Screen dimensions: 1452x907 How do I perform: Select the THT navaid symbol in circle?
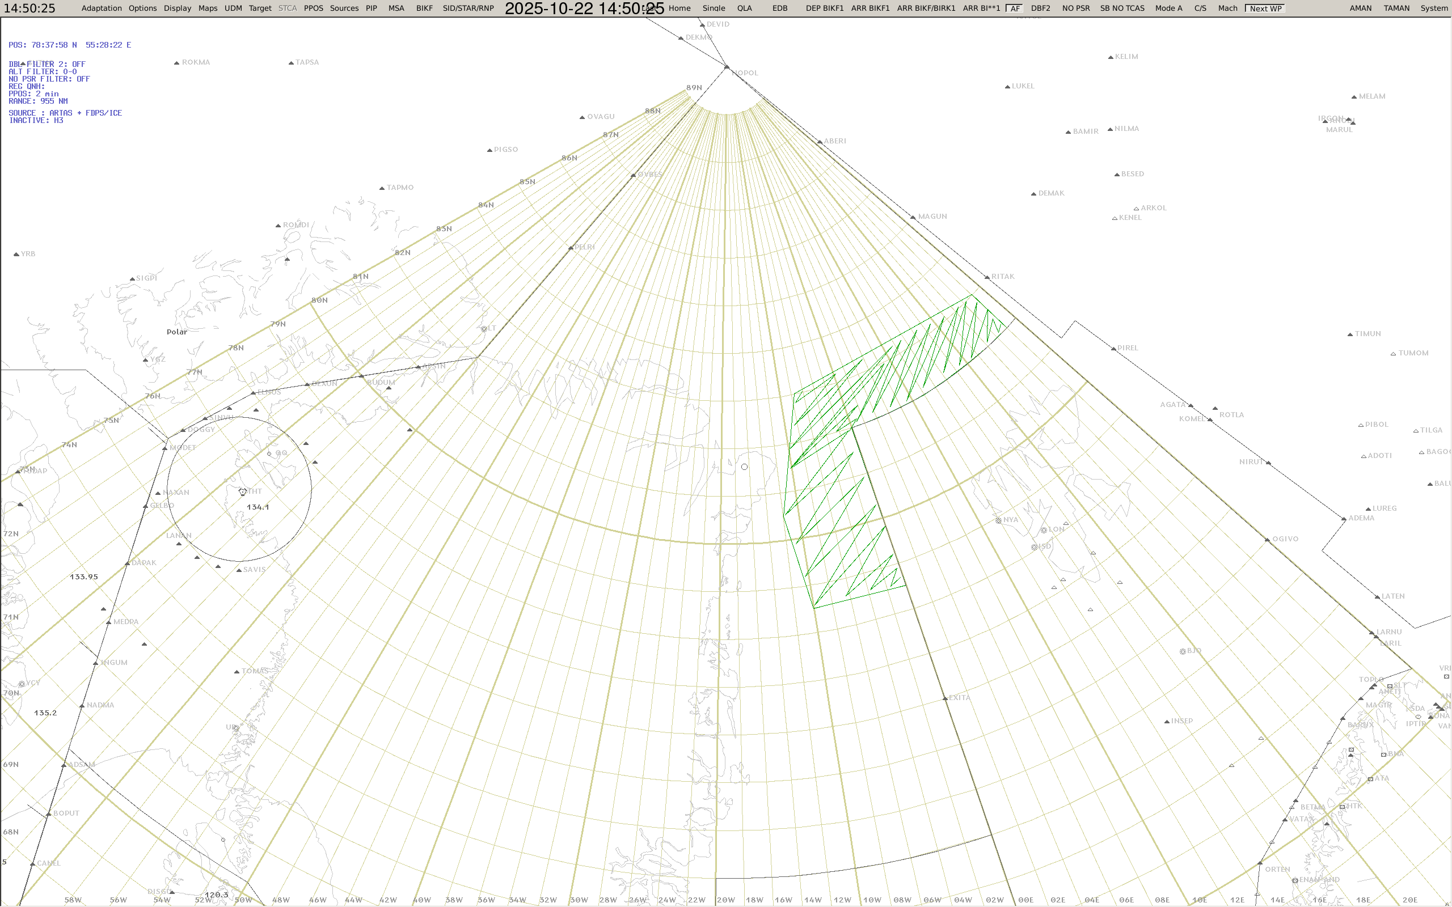[x=242, y=492]
